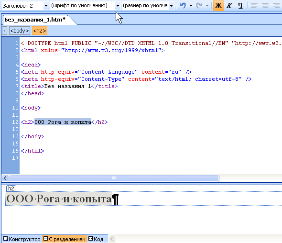Select the <h2> tag in tag selector
The height and width of the screenshot is (243, 282).
pyautogui.click(x=40, y=31)
